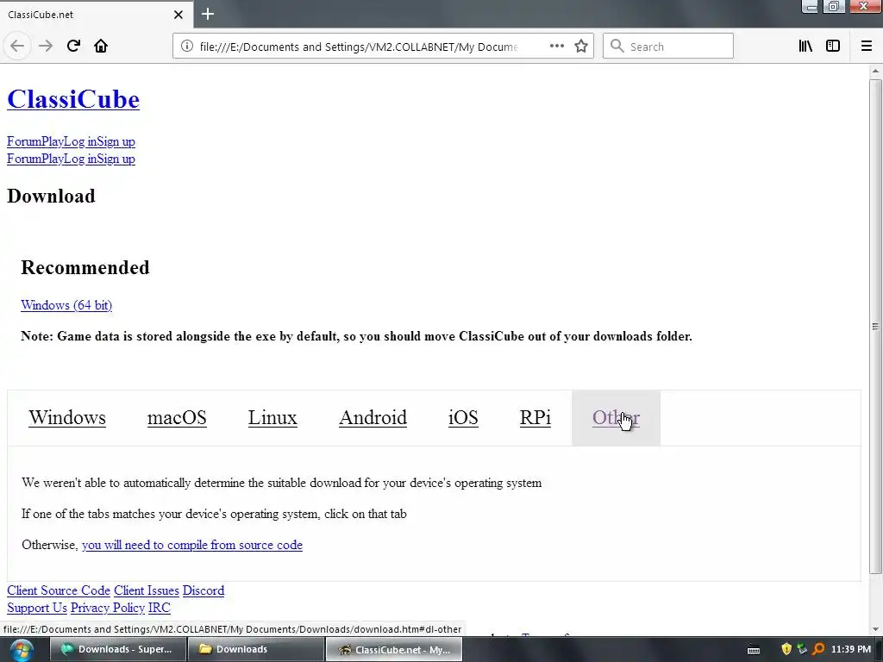Image resolution: width=883 pixels, height=662 pixels.
Task: Go forward with the forward arrow
Action: tap(46, 47)
